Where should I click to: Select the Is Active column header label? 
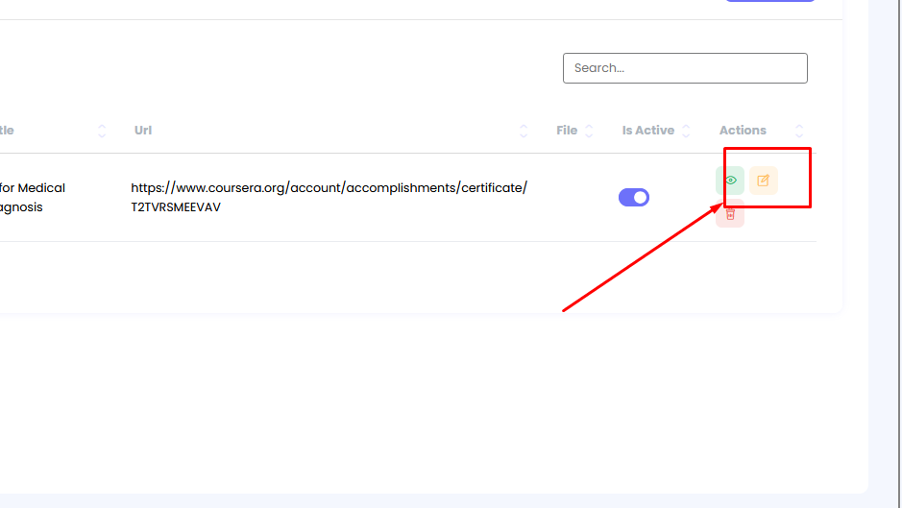click(647, 131)
